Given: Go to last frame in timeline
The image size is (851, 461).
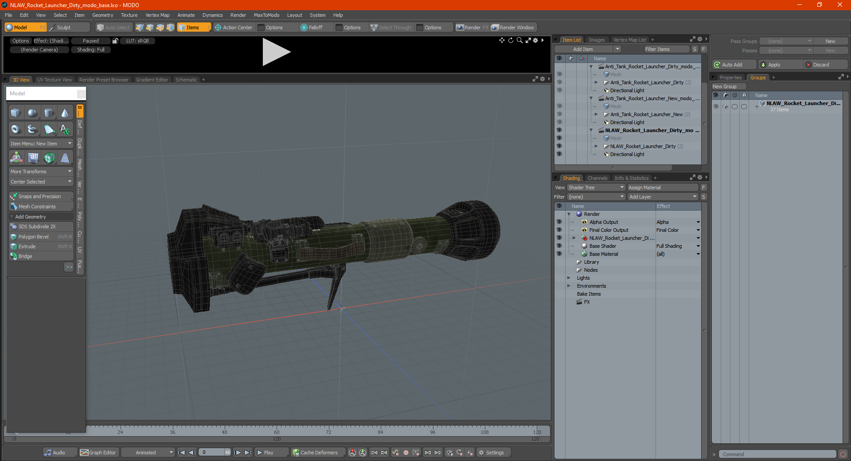Looking at the screenshot, I should pyautogui.click(x=248, y=453).
